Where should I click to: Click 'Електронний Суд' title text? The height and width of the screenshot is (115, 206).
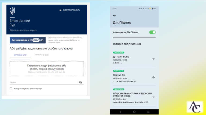click(20, 23)
